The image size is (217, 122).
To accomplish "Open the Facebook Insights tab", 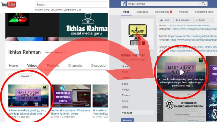I will (x=183, y=12).
